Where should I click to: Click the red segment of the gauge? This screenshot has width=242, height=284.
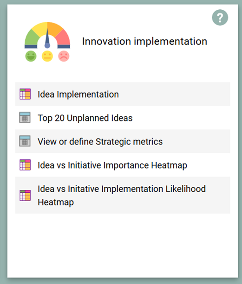pyautogui.click(x=64, y=38)
